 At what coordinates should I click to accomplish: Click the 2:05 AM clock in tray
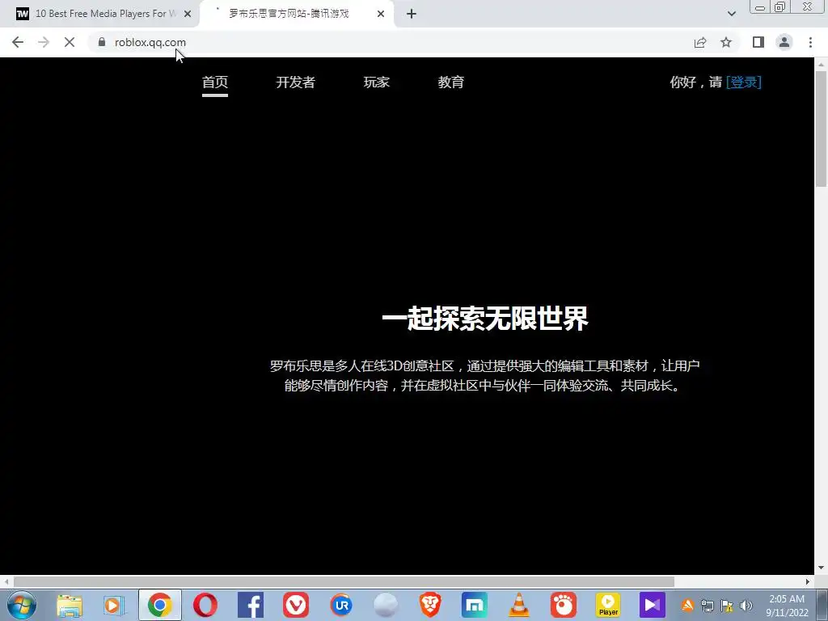click(786, 599)
